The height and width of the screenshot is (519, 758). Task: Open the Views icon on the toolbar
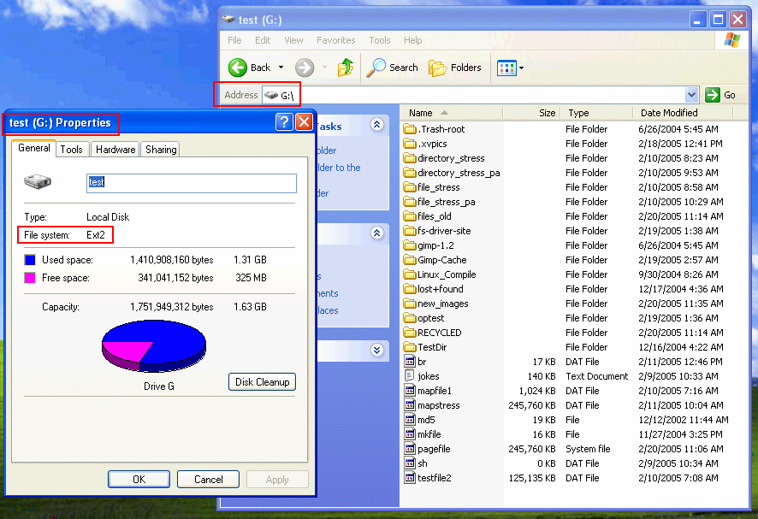click(506, 67)
